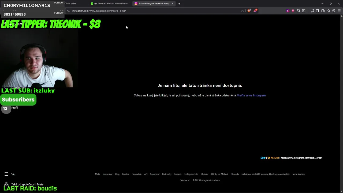343x193 pixels.
Task: Click the Kn1Gu4 username in chat overlay
Action: (275, 158)
